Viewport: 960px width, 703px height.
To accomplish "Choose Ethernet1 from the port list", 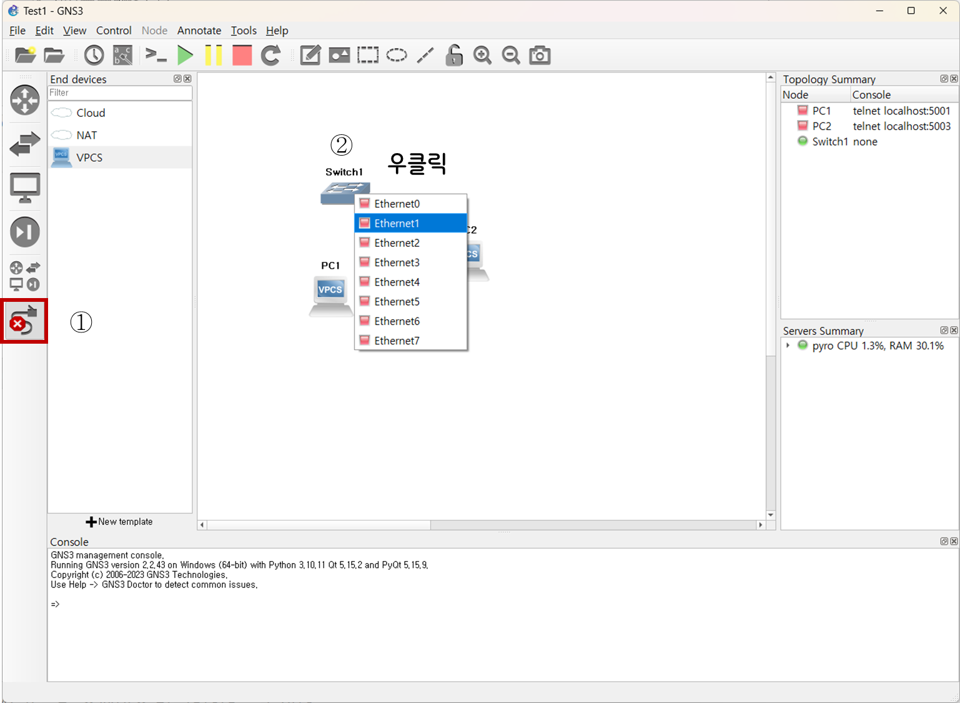I will coord(411,223).
